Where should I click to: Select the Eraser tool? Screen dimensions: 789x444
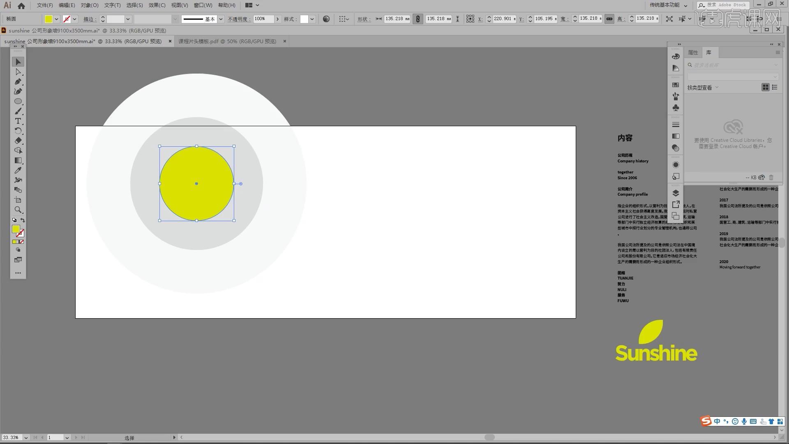(x=18, y=141)
